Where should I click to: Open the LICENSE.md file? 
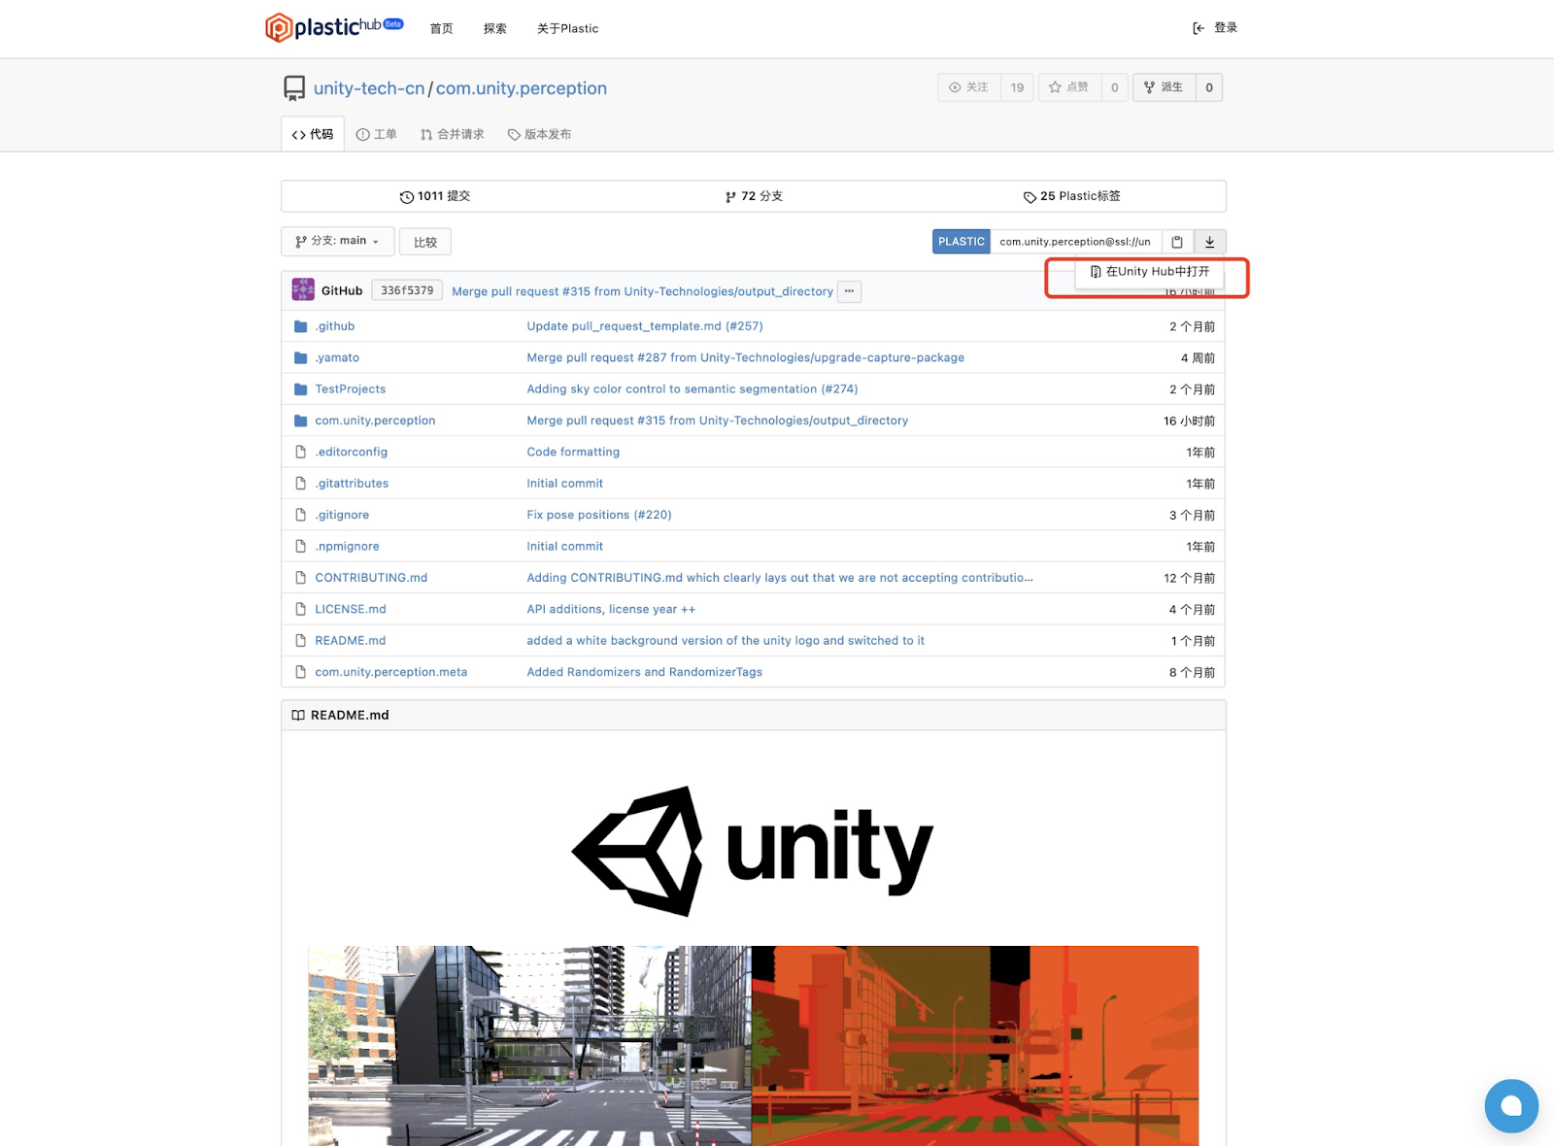coord(351,609)
